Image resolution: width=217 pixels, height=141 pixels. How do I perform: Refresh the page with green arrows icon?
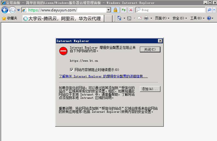123,10
